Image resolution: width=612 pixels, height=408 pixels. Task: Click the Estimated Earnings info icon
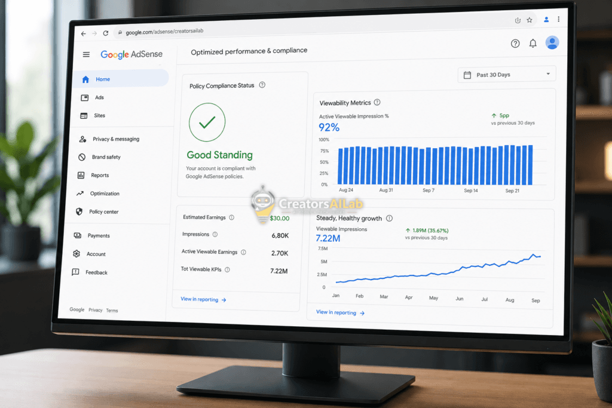coord(231,217)
